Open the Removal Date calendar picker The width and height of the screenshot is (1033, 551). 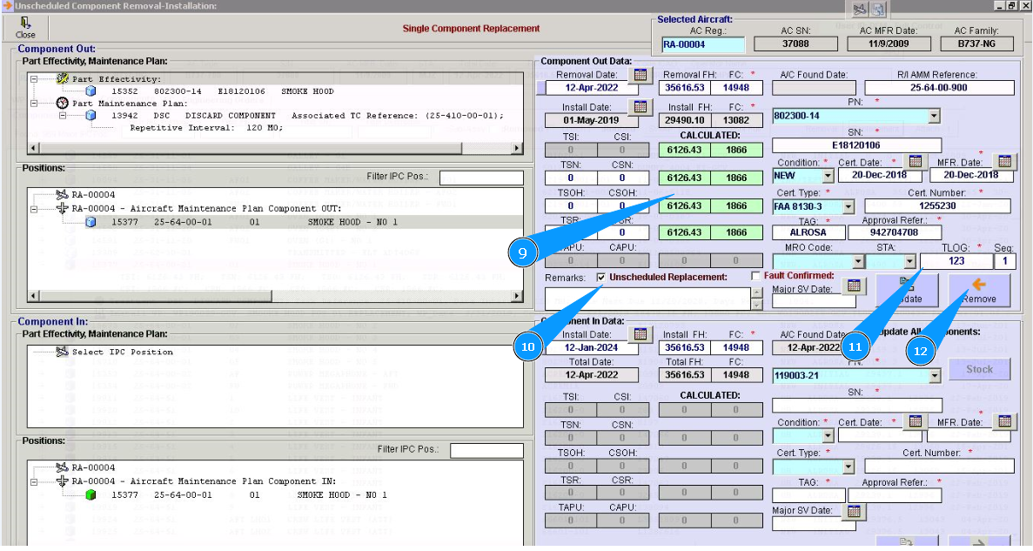(x=641, y=75)
